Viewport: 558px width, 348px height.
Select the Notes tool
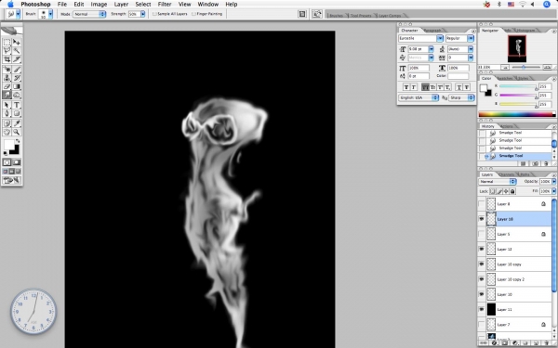click(7, 123)
